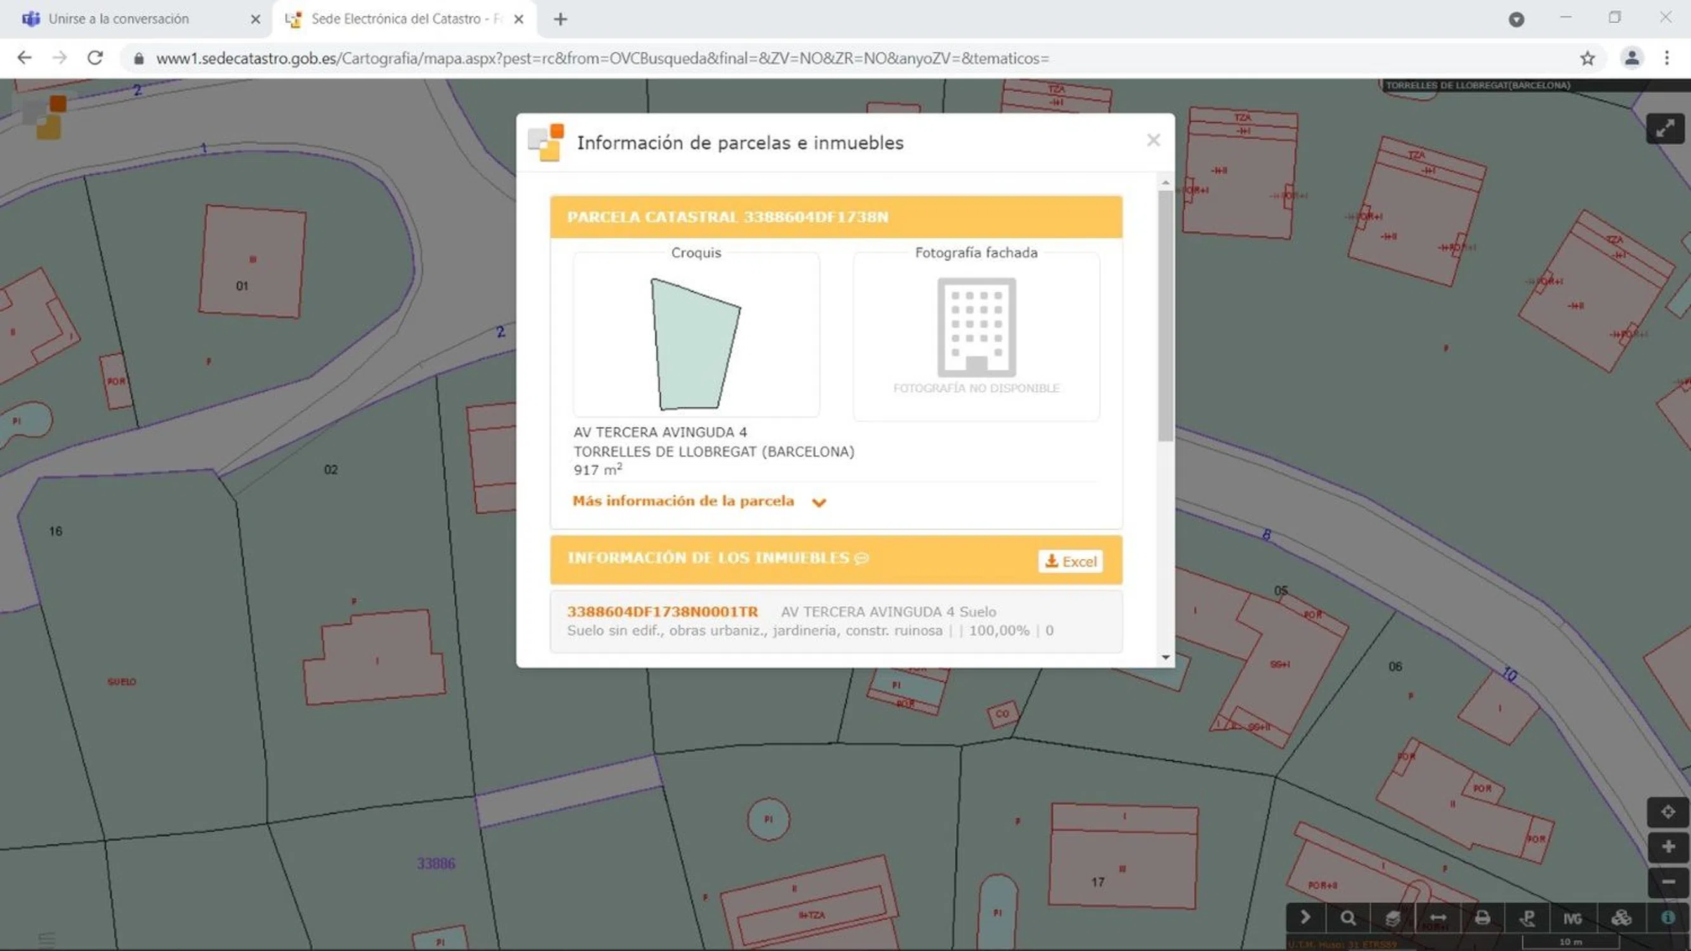1691x951 pixels.
Task: Zoom out with the minus button
Action: coord(1668,881)
